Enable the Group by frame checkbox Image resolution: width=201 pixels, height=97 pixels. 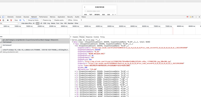click(x=27, y=20)
